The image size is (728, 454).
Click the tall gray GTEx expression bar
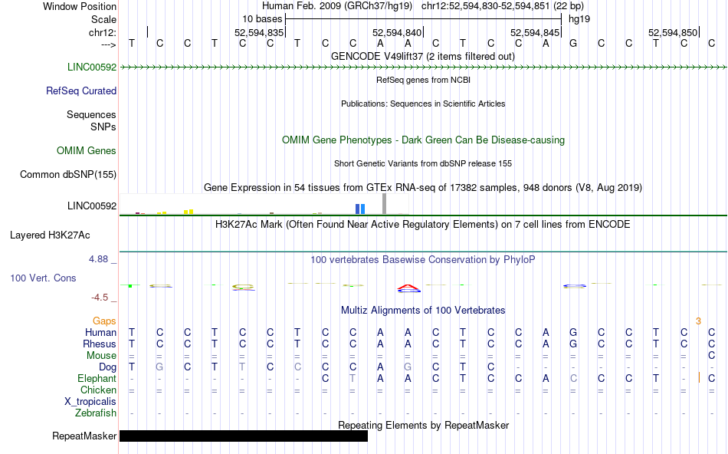click(385, 204)
